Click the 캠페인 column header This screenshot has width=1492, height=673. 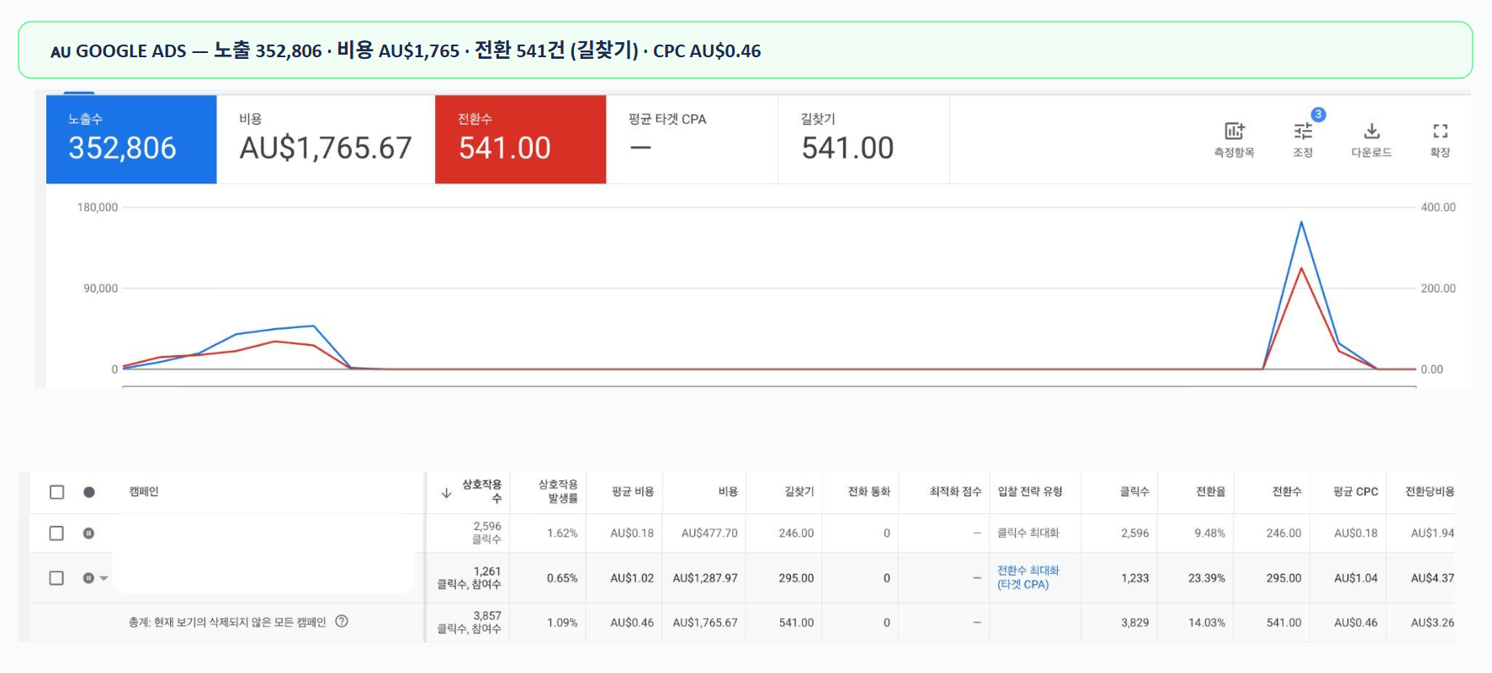click(x=144, y=492)
